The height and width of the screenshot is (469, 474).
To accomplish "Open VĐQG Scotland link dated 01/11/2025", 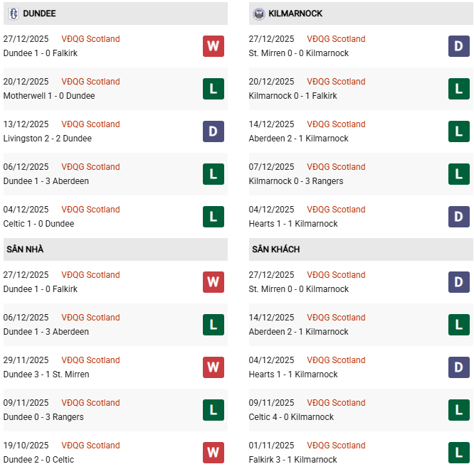I will (x=336, y=446).
